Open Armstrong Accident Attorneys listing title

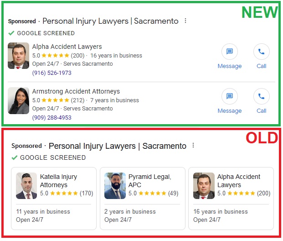click(x=76, y=91)
